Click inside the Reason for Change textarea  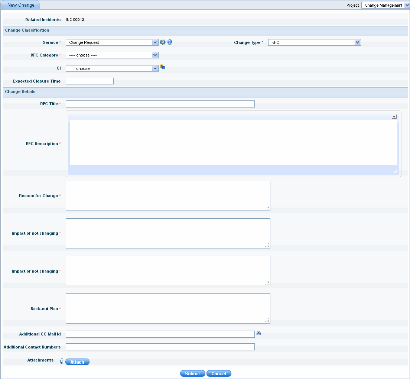(168, 196)
